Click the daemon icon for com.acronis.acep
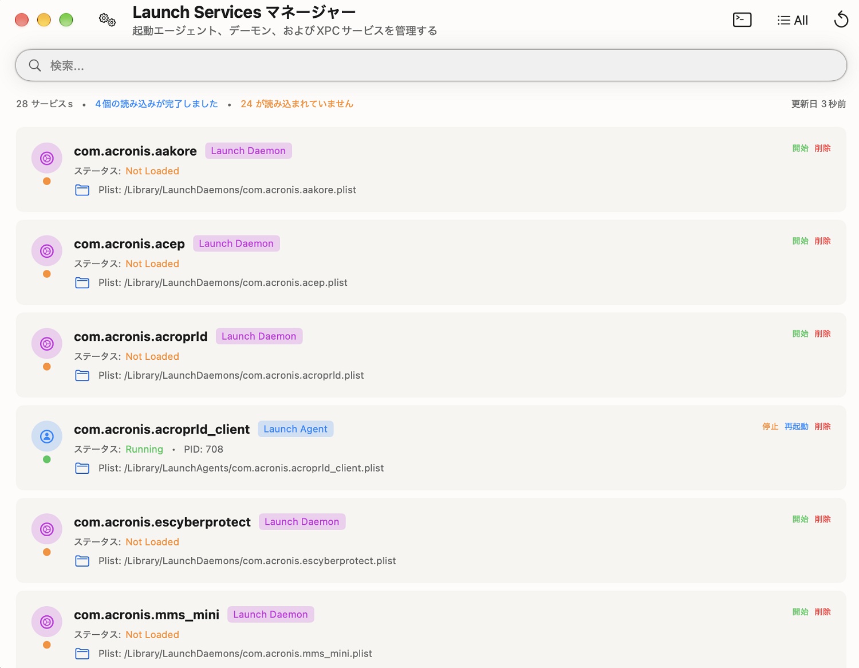The image size is (859, 668). (47, 251)
